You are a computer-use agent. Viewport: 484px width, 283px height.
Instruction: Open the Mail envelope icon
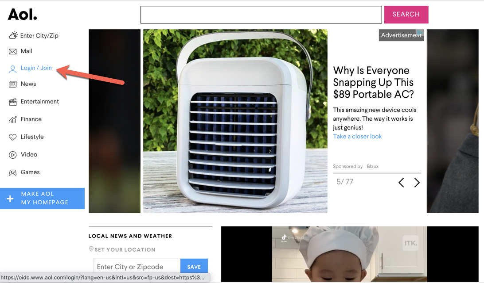pos(13,51)
